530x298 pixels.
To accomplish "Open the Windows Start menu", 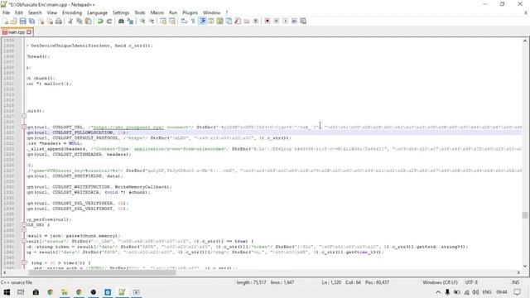I will [x=7, y=292].
